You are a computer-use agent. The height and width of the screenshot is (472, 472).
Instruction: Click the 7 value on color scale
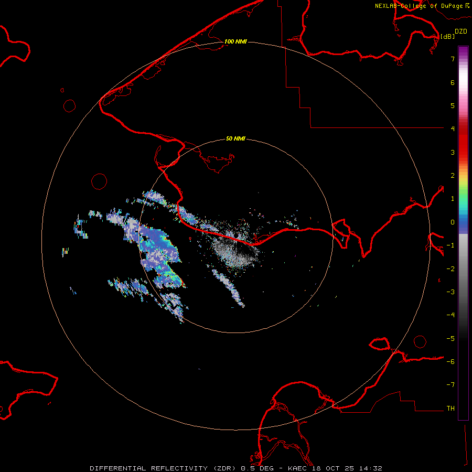pos(453,59)
